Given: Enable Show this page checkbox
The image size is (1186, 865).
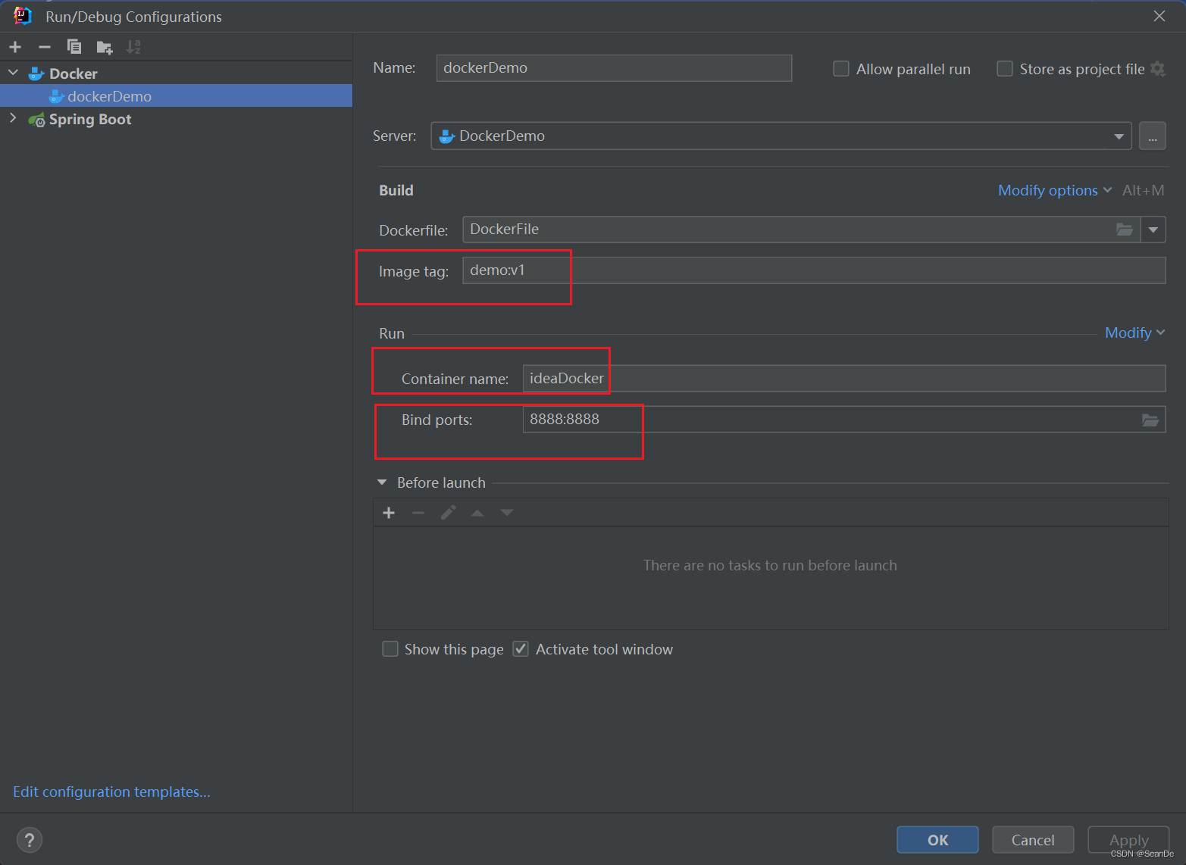Looking at the screenshot, I should coord(390,649).
